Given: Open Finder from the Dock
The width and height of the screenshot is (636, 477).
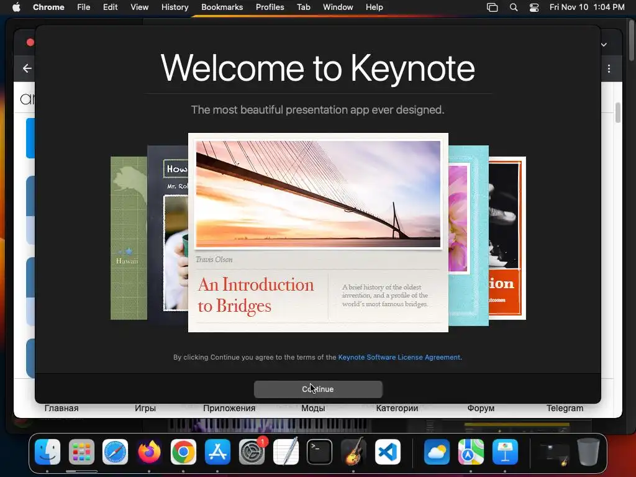Looking at the screenshot, I should point(47,452).
